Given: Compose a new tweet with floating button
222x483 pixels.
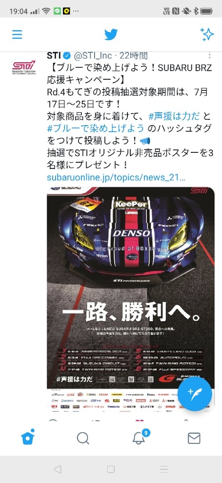Looking at the screenshot, I should click(x=195, y=395).
